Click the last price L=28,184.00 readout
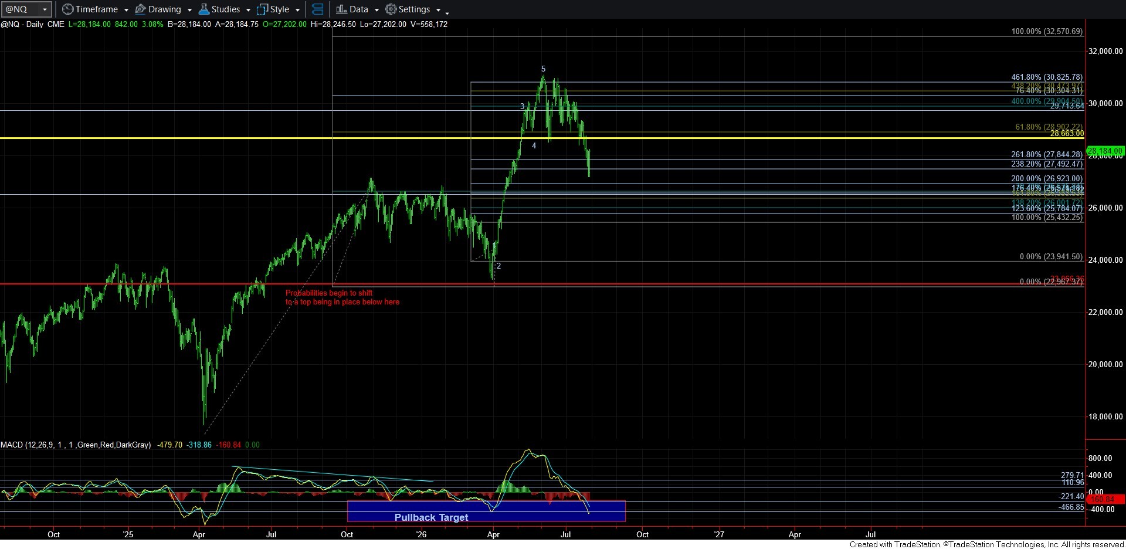Image resolution: width=1126 pixels, height=549 pixels. pyautogui.click(x=90, y=25)
